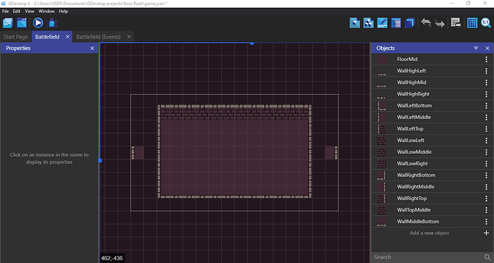Open the Window menu

(47, 11)
